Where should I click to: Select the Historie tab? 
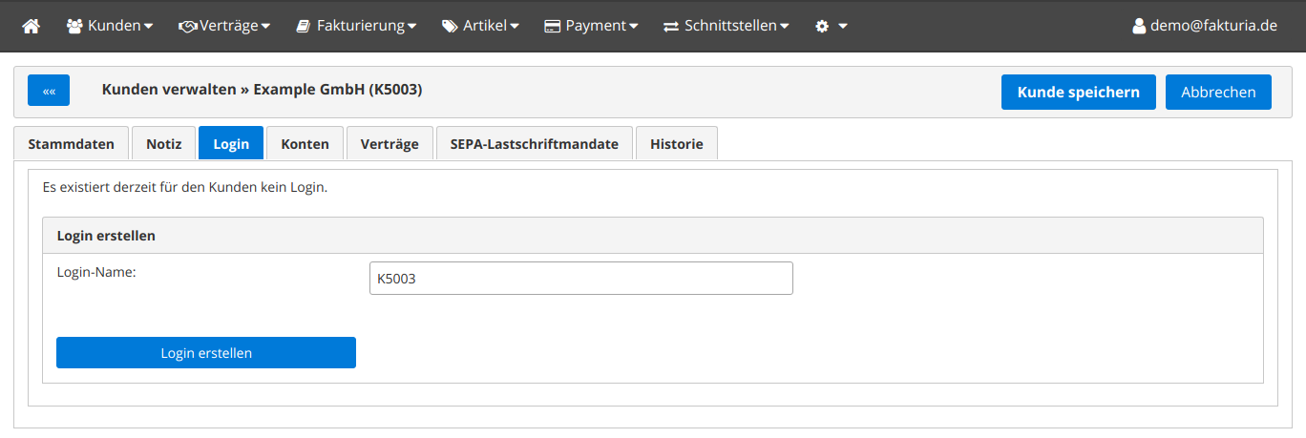pyautogui.click(x=676, y=144)
